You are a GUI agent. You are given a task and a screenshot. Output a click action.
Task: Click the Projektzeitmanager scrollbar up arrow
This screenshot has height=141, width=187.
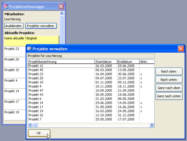[62, 13]
